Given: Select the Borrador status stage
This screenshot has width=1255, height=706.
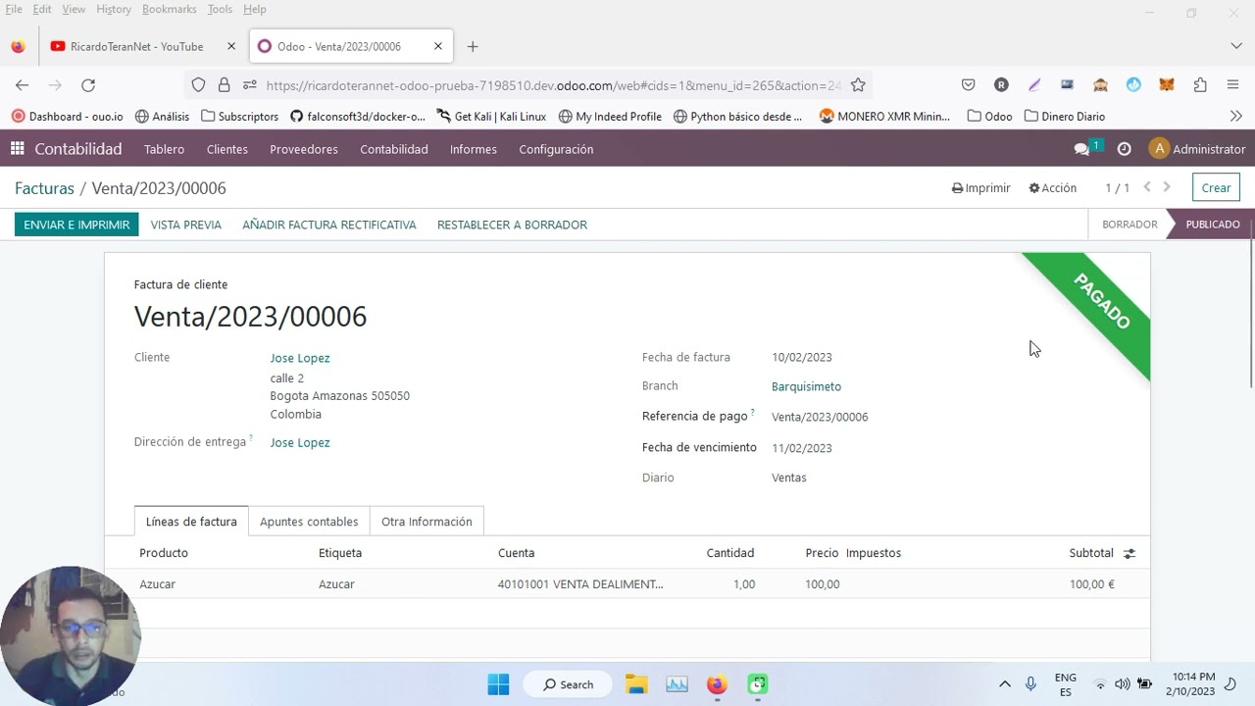Looking at the screenshot, I should (x=1129, y=225).
